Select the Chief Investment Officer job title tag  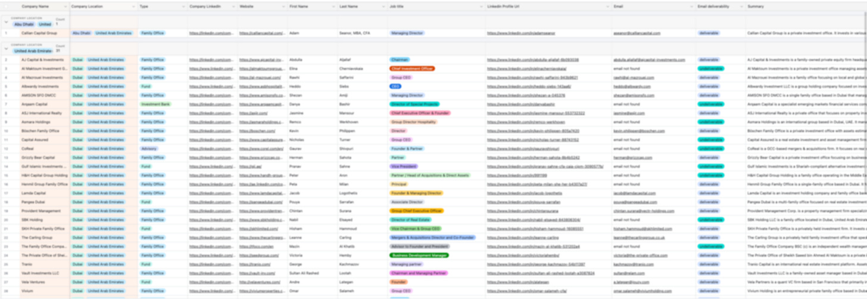412,69
